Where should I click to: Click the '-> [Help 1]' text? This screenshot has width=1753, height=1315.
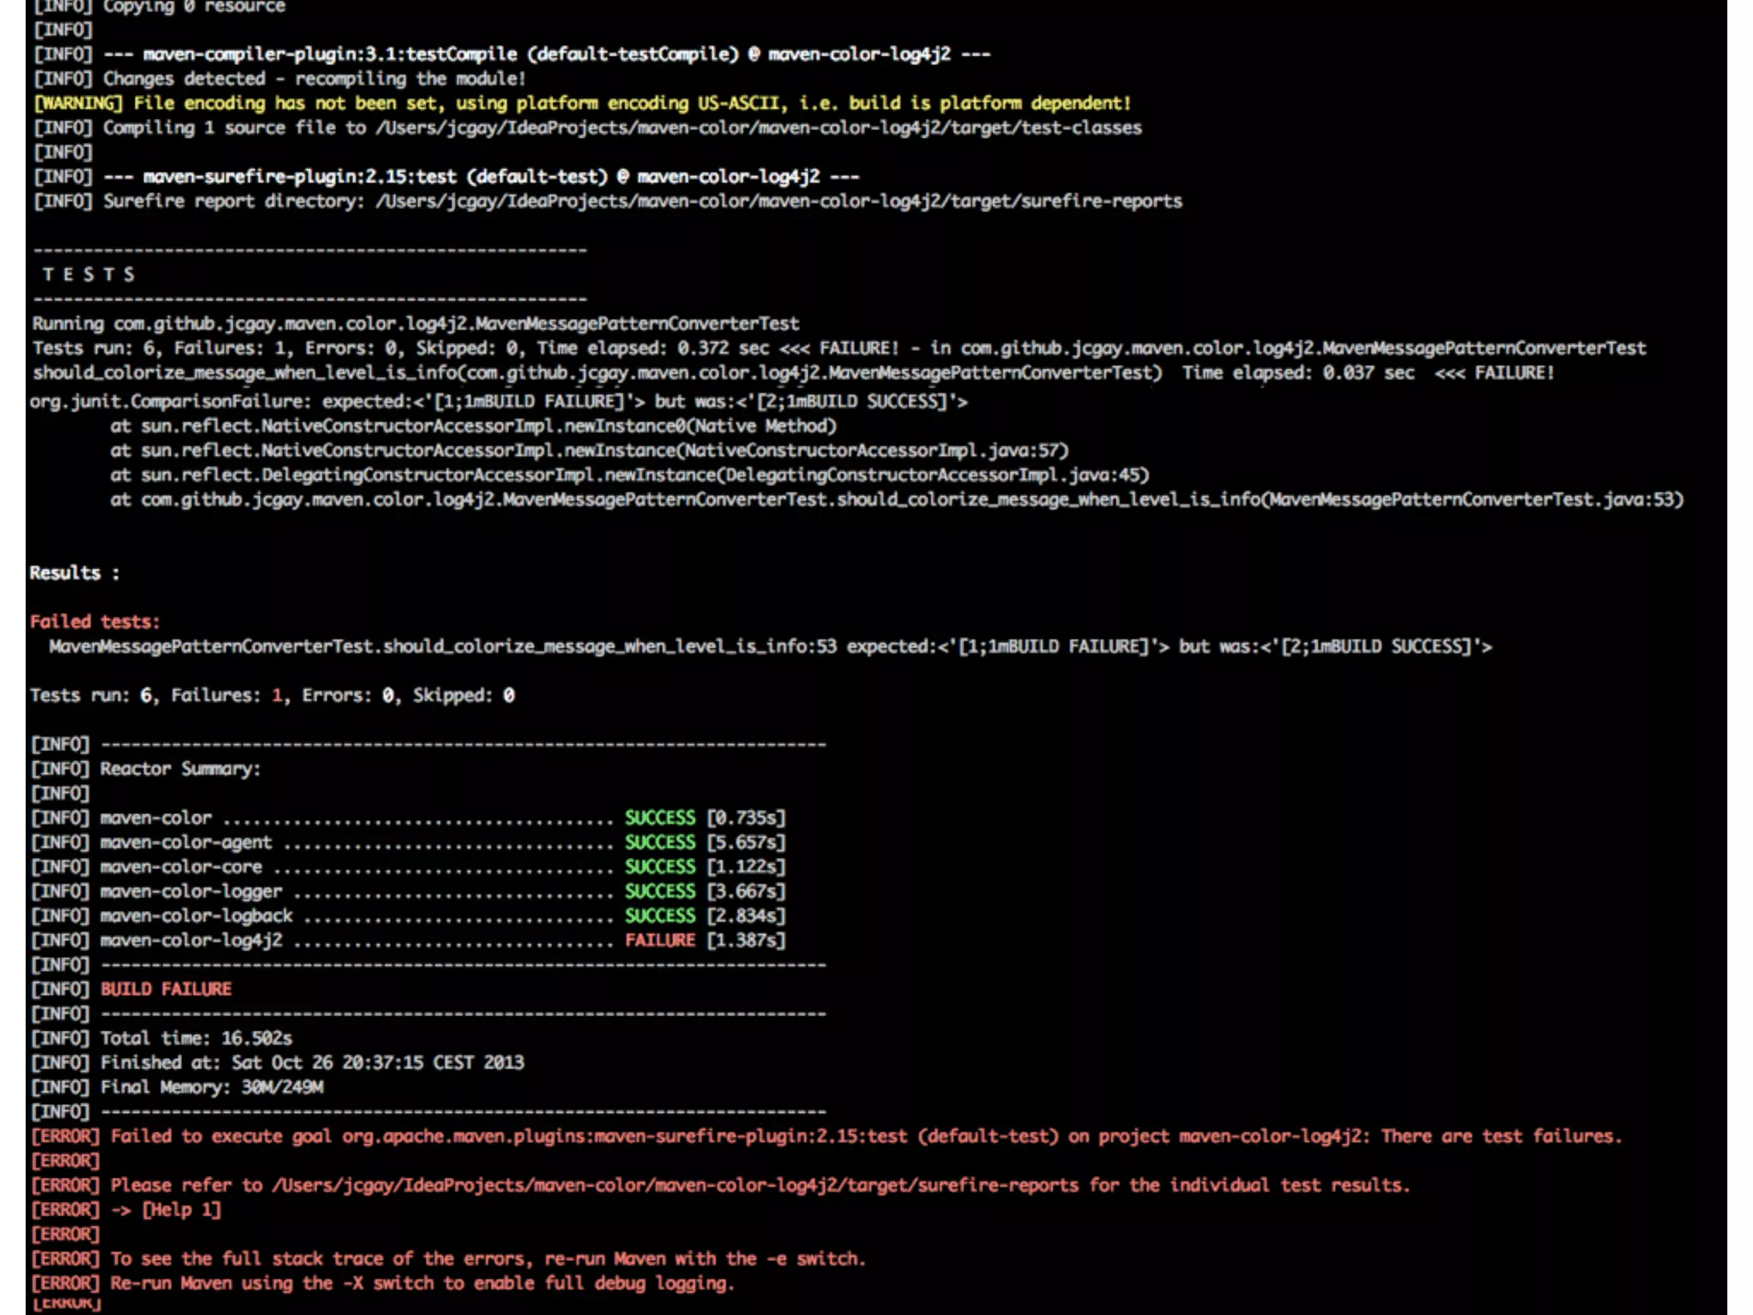[166, 1210]
